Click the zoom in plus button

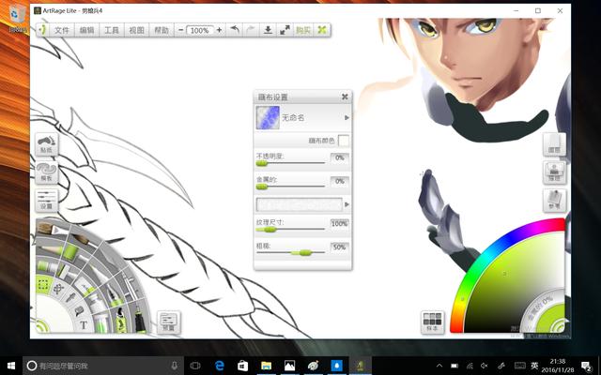219,30
